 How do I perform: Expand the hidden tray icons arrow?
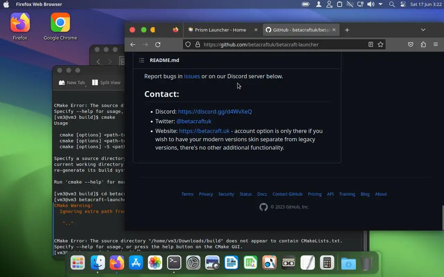pyautogui.click(x=381, y=5)
